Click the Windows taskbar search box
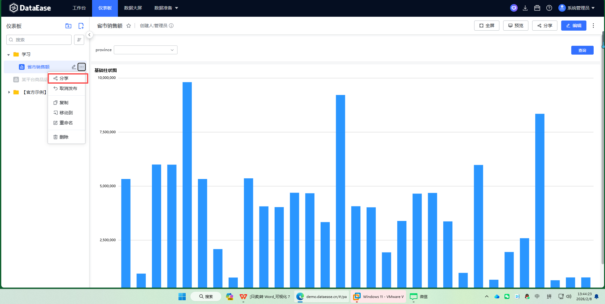This screenshot has width=605, height=304. (206, 296)
